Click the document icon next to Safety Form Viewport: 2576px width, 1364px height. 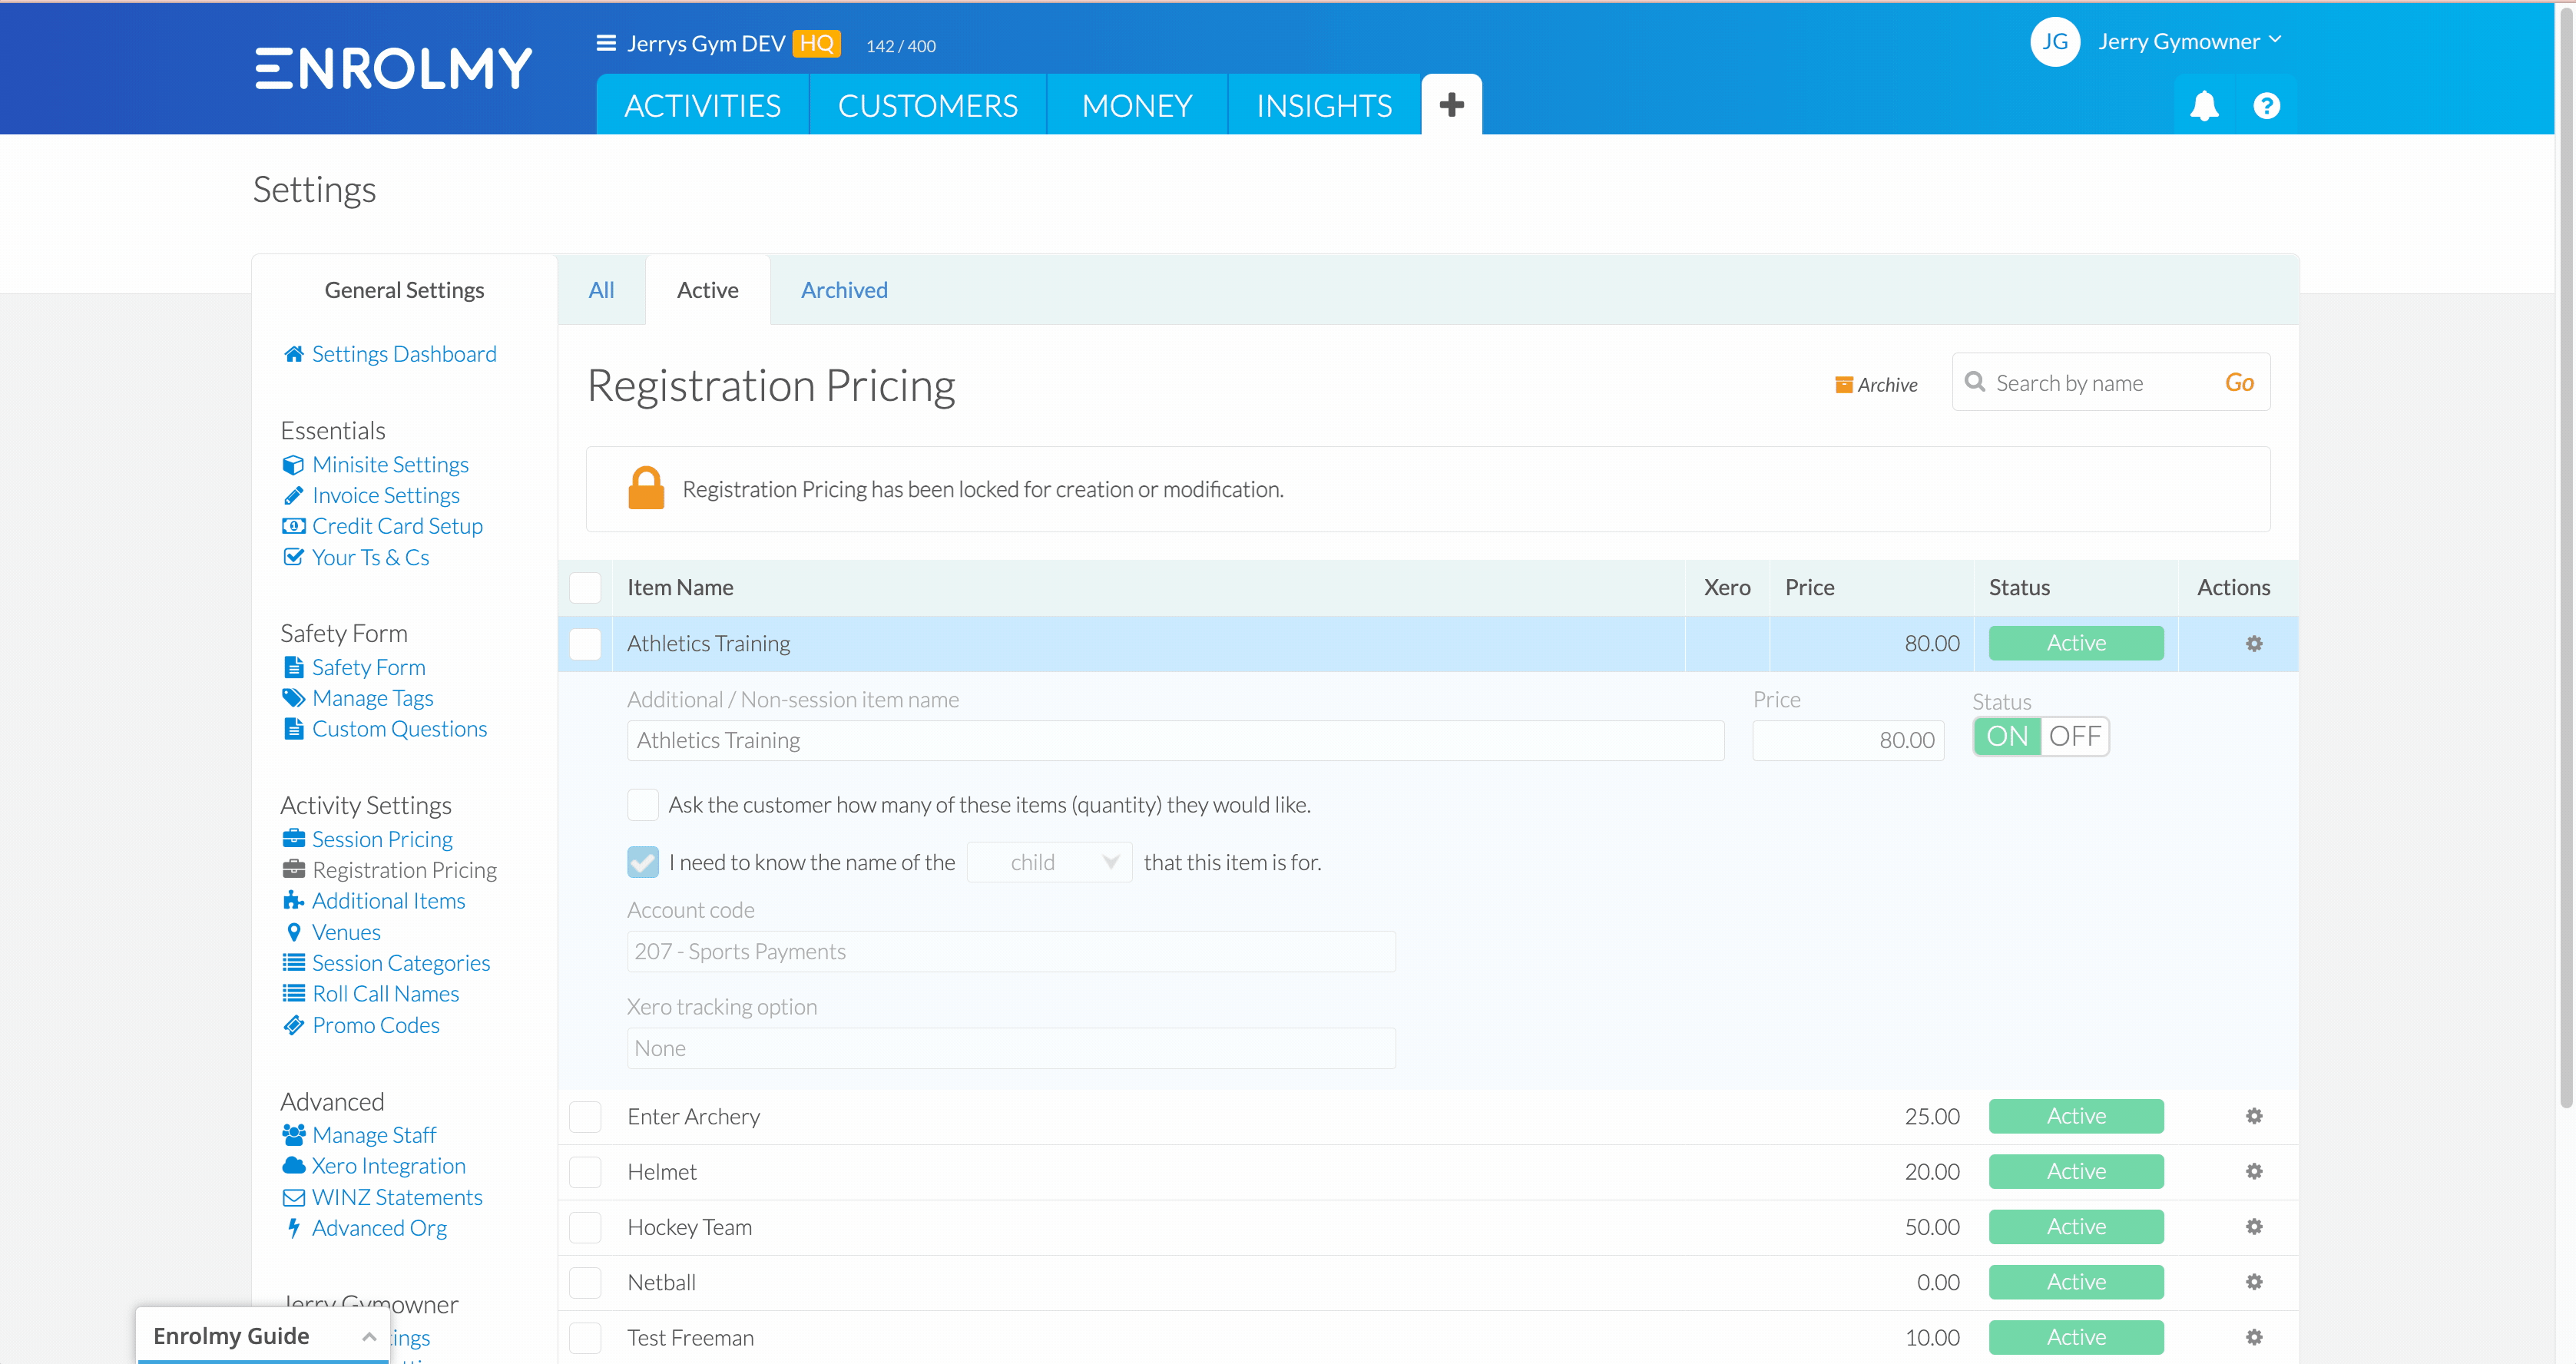(x=293, y=667)
